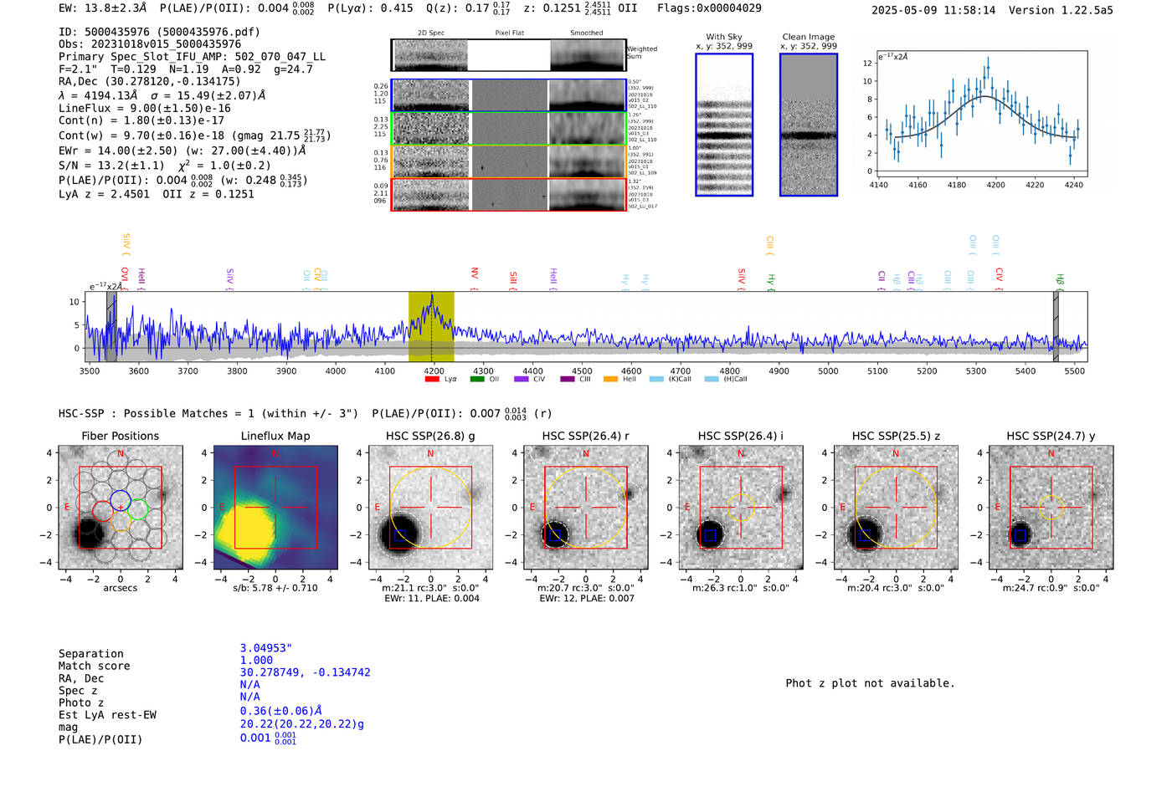Click the EWr = 14.00(±2.50) line

point(182,151)
